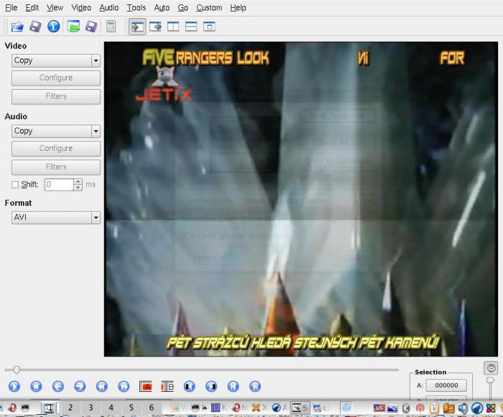Image resolution: width=503 pixels, height=417 pixels.
Task: Open the Go menu
Action: click(183, 8)
